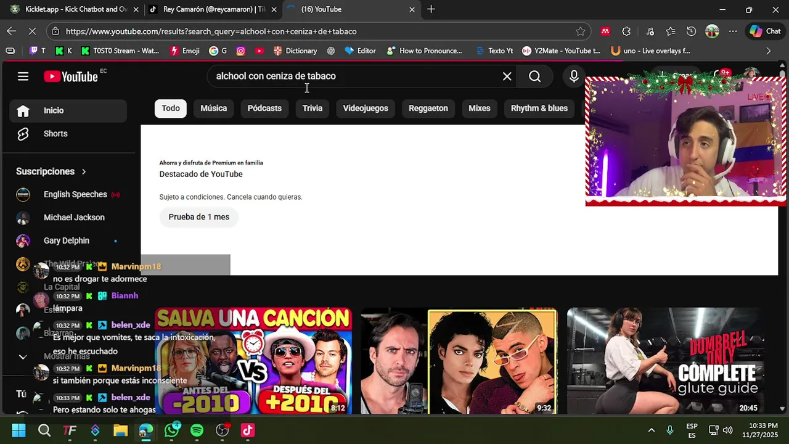Select the Mixes filter chip
This screenshot has height=444, width=789.
[x=480, y=108]
